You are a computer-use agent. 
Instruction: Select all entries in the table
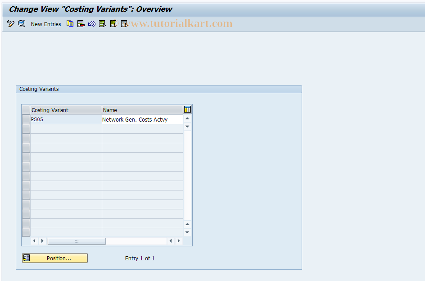[x=102, y=24]
